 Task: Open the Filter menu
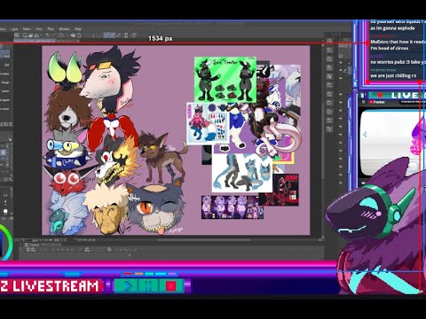point(51,29)
